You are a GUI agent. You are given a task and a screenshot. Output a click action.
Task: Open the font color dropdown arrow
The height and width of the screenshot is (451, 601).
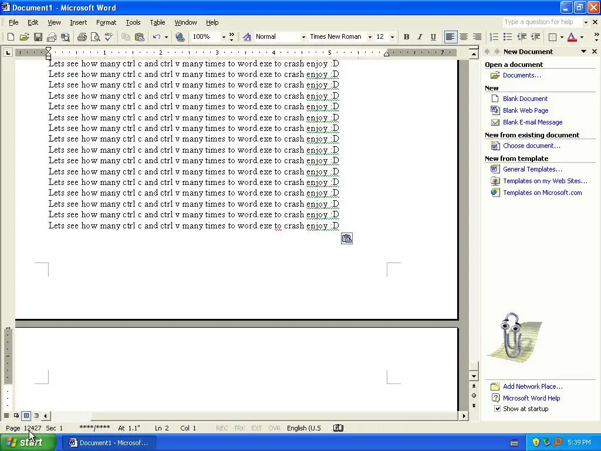pyautogui.click(x=582, y=37)
